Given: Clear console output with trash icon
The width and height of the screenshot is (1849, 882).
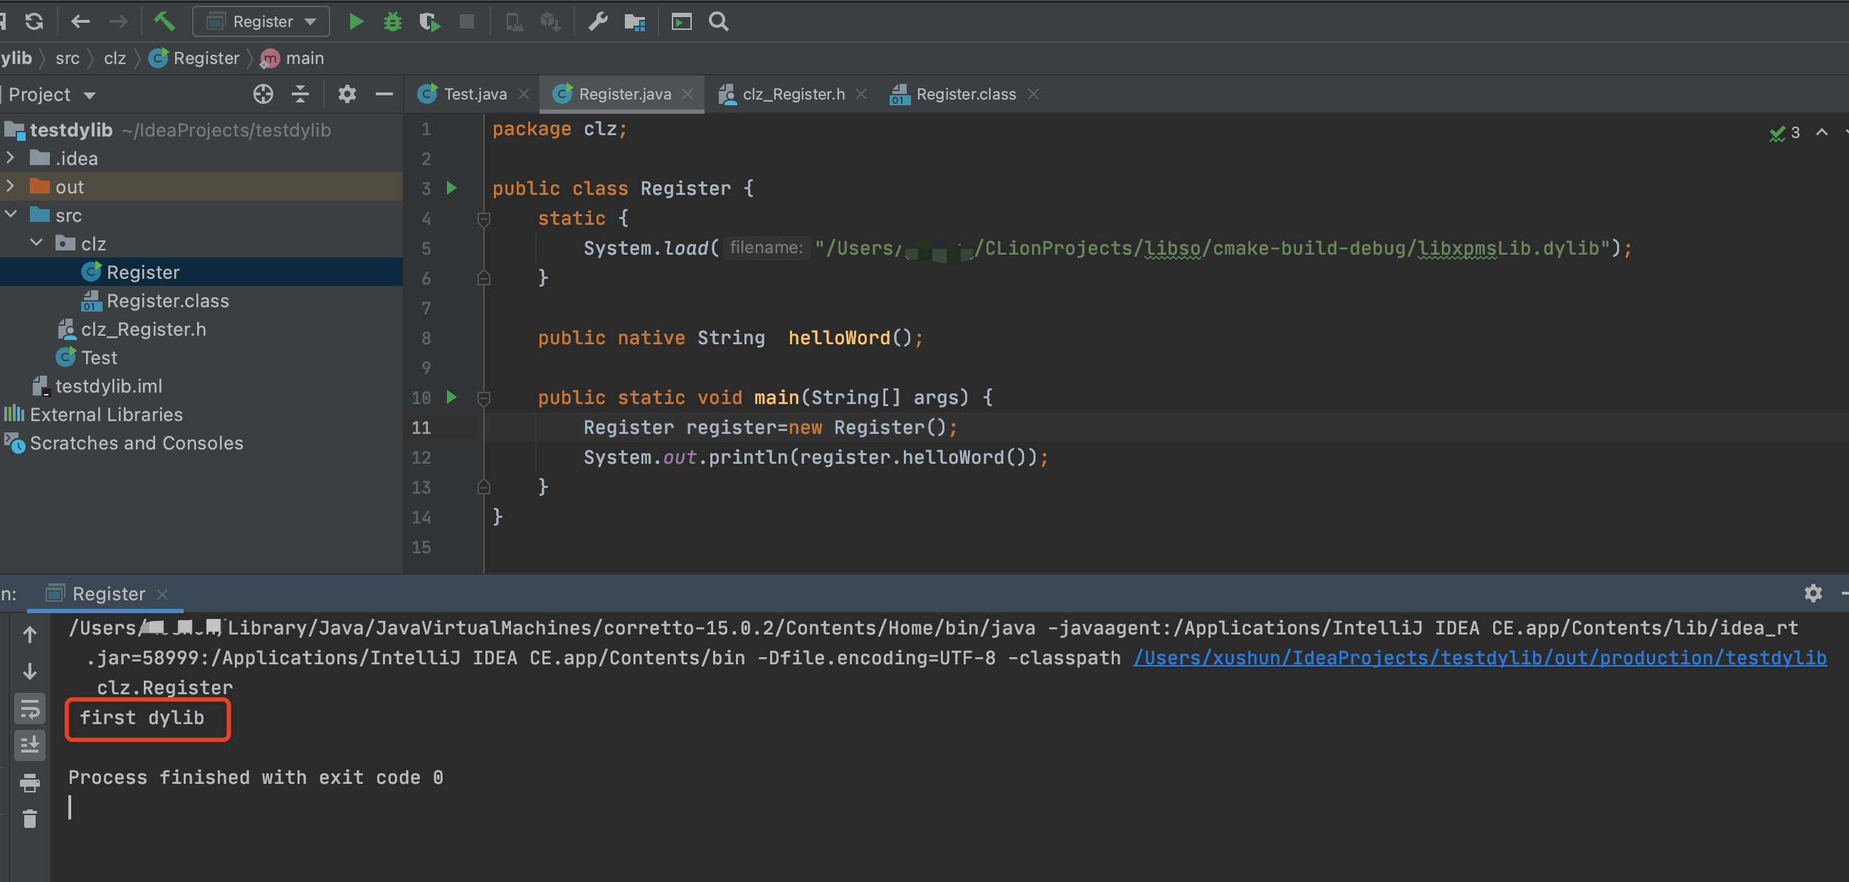Looking at the screenshot, I should (x=29, y=818).
